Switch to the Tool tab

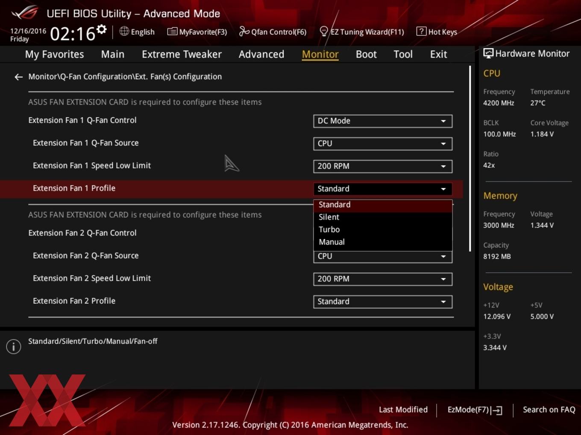point(403,54)
